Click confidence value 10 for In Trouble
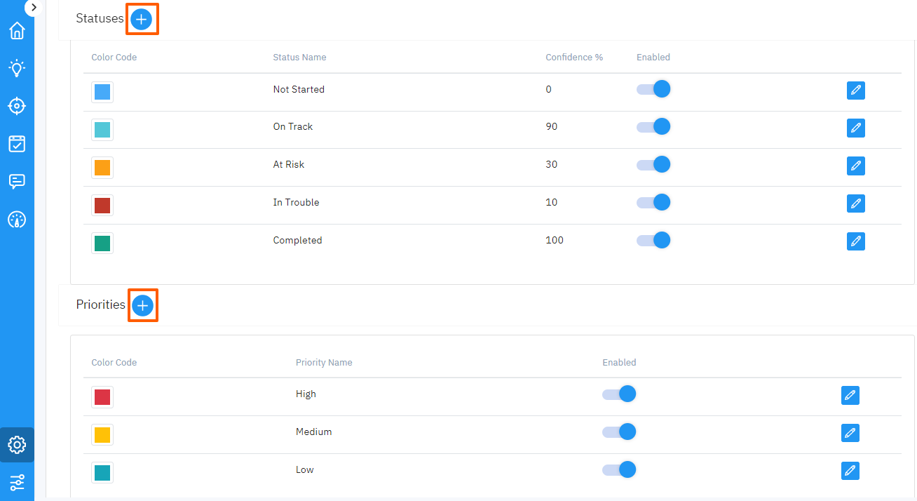The width and height of the screenshot is (917, 501). pos(552,203)
